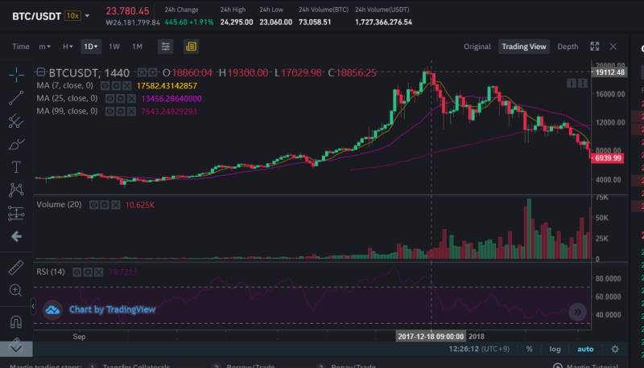Remove the MA 7 indicator
The height and width of the screenshot is (368, 644).
tap(127, 86)
